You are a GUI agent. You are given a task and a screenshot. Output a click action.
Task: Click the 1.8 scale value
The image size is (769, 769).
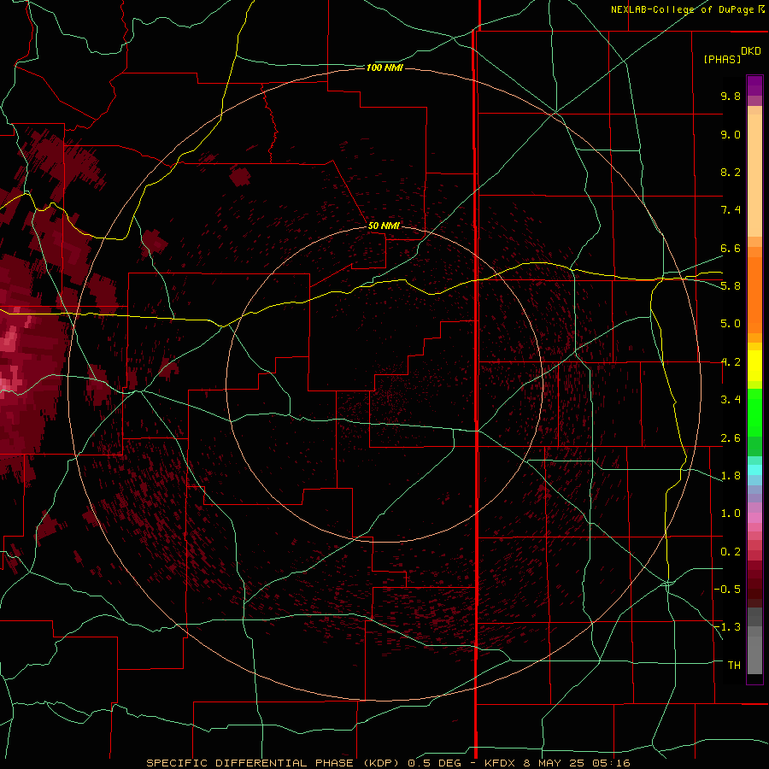731,476
